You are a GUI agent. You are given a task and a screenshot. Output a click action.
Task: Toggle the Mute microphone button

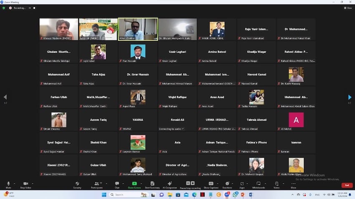click(x=8, y=184)
